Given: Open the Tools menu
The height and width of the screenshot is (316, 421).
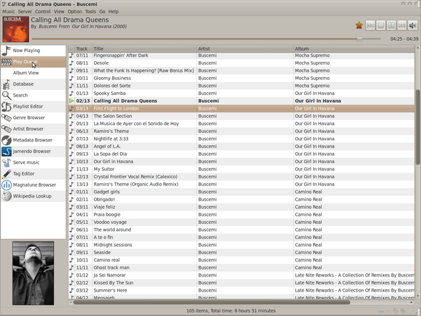Looking at the screenshot, I should (91, 12).
